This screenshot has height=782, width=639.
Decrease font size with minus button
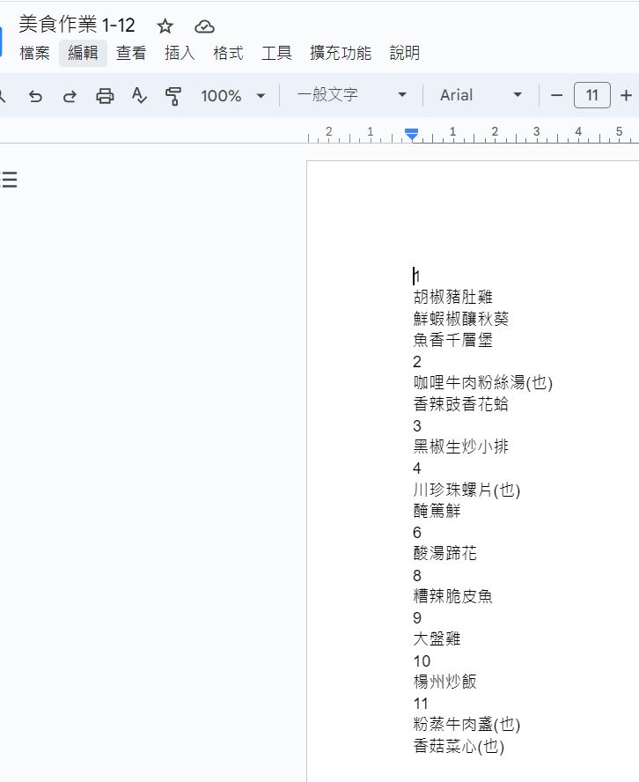tap(556, 95)
